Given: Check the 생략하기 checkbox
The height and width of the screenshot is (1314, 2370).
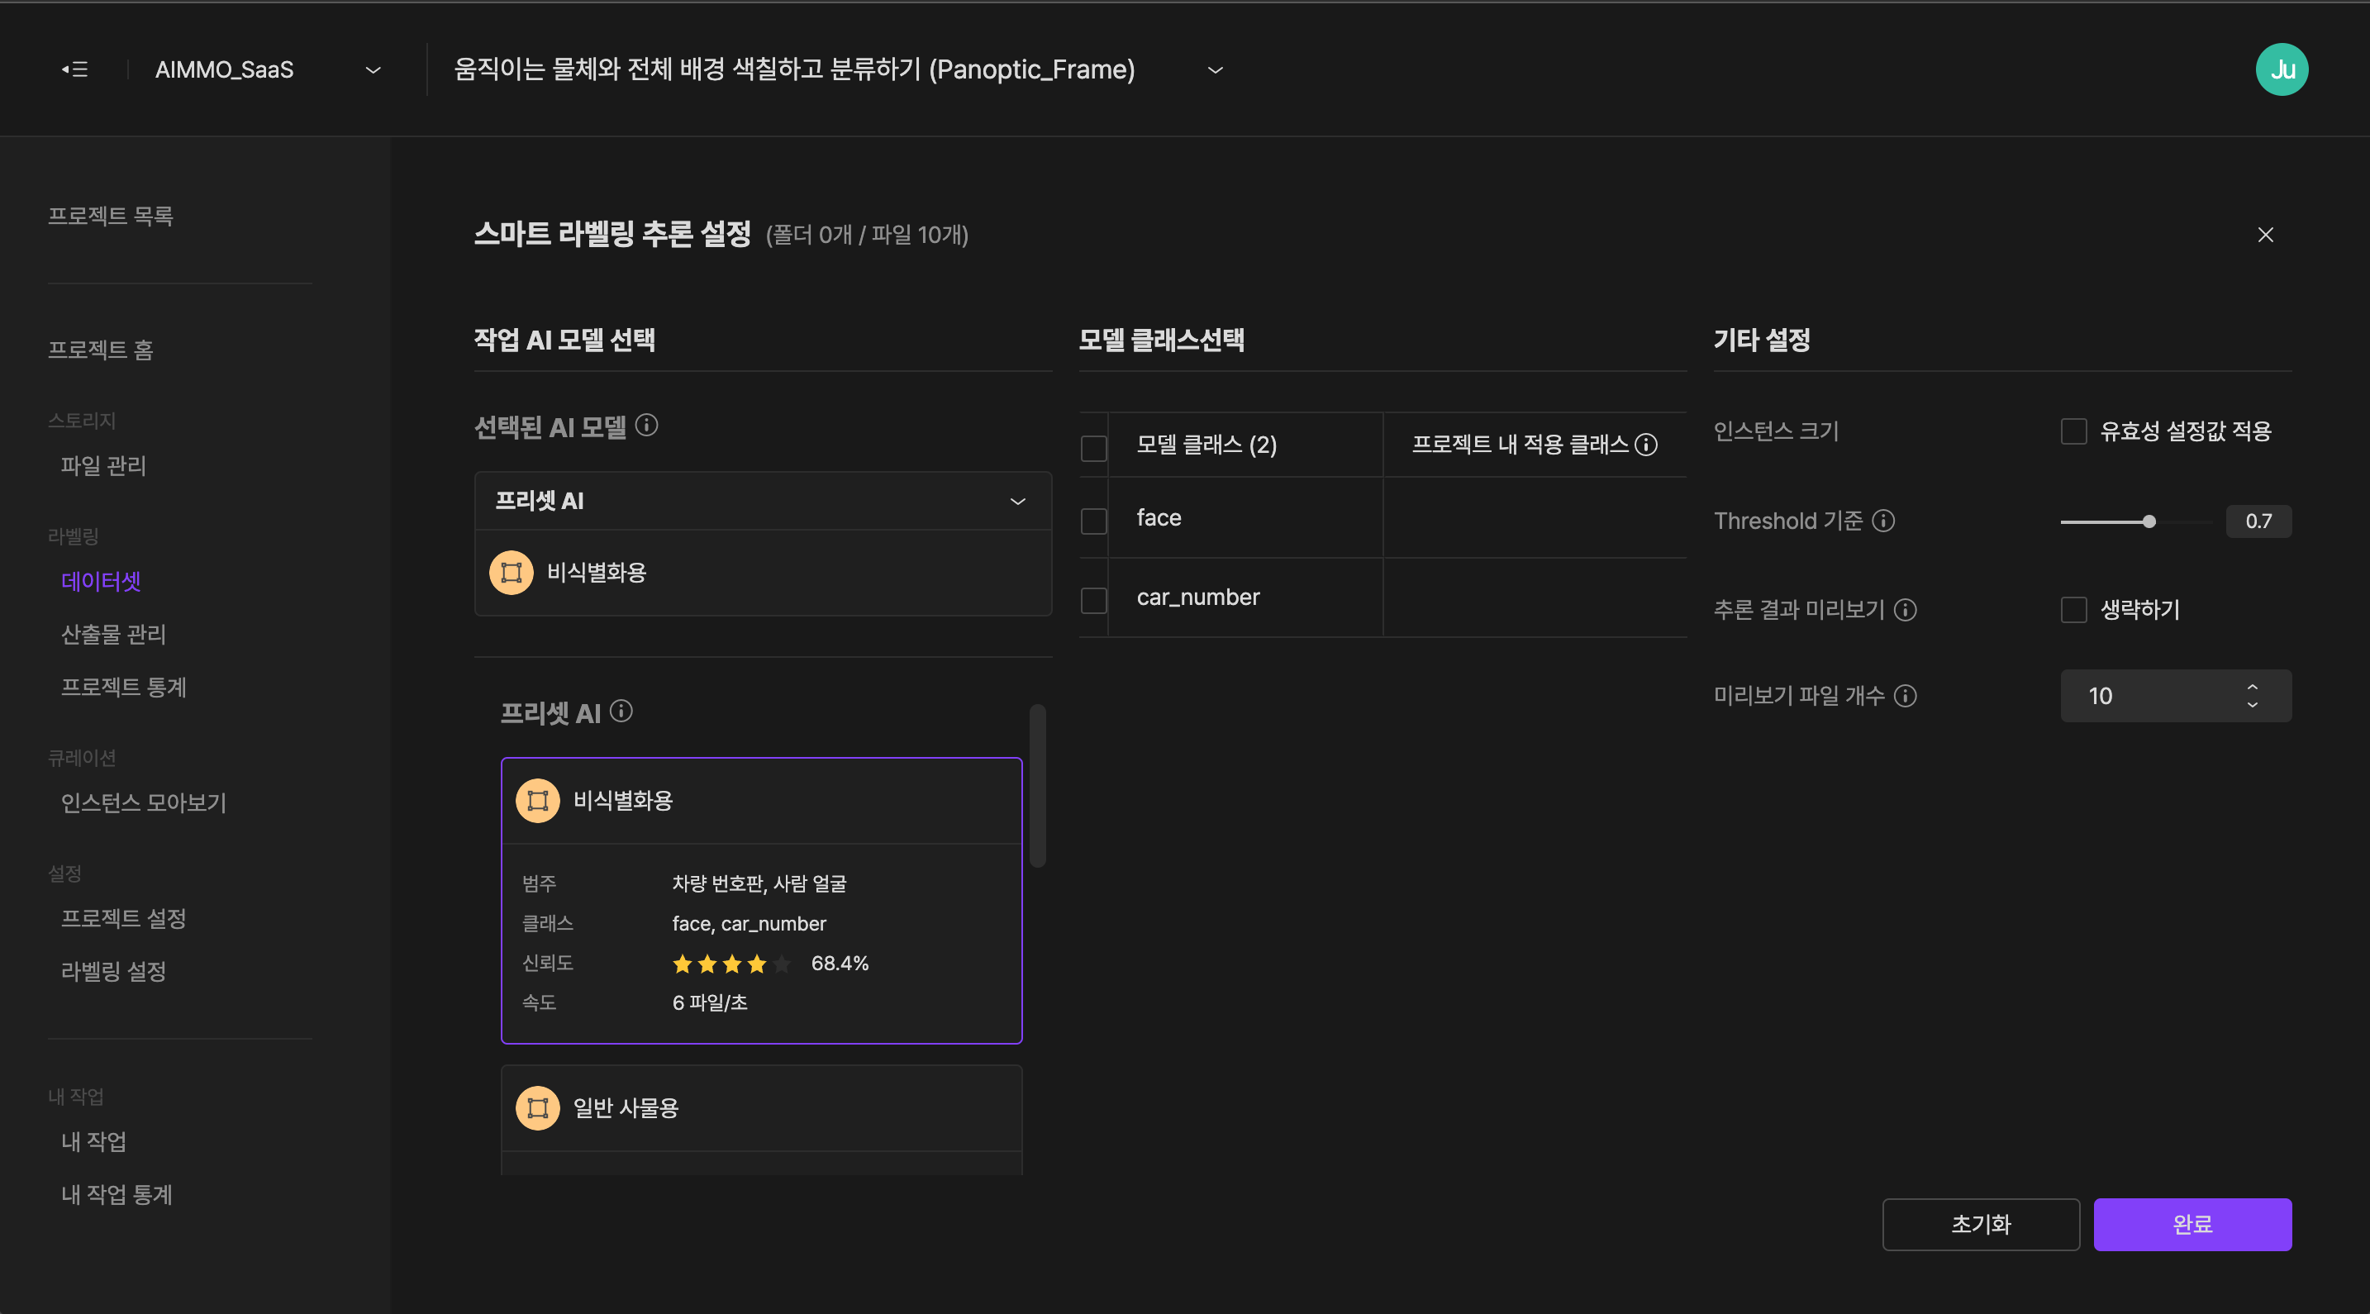Looking at the screenshot, I should pyautogui.click(x=2074, y=609).
